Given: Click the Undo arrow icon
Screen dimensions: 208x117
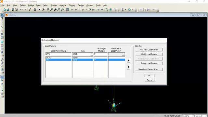Looking at the screenshot, I should coord(21,9).
